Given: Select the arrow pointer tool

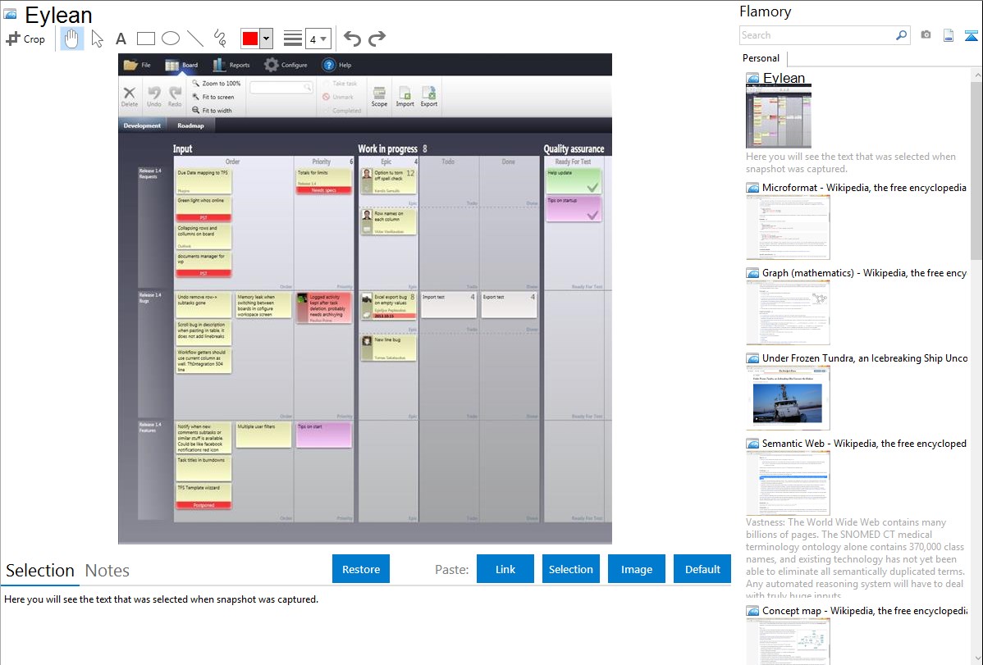Looking at the screenshot, I should coord(97,39).
